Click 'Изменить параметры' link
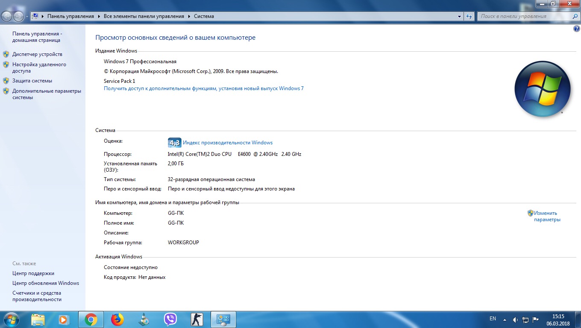581x328 pixels. 547,216
